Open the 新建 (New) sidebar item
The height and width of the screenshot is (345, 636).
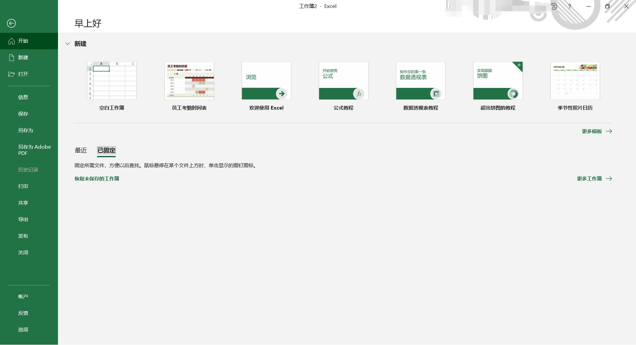click(23, 57)
